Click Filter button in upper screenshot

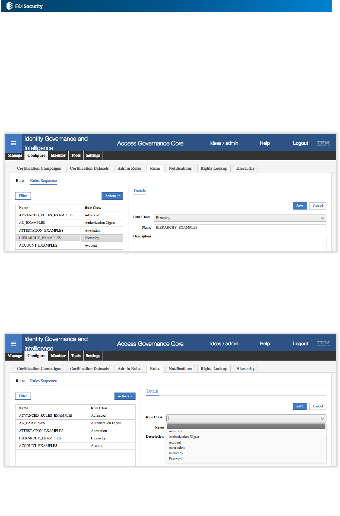tap(23, 196)
